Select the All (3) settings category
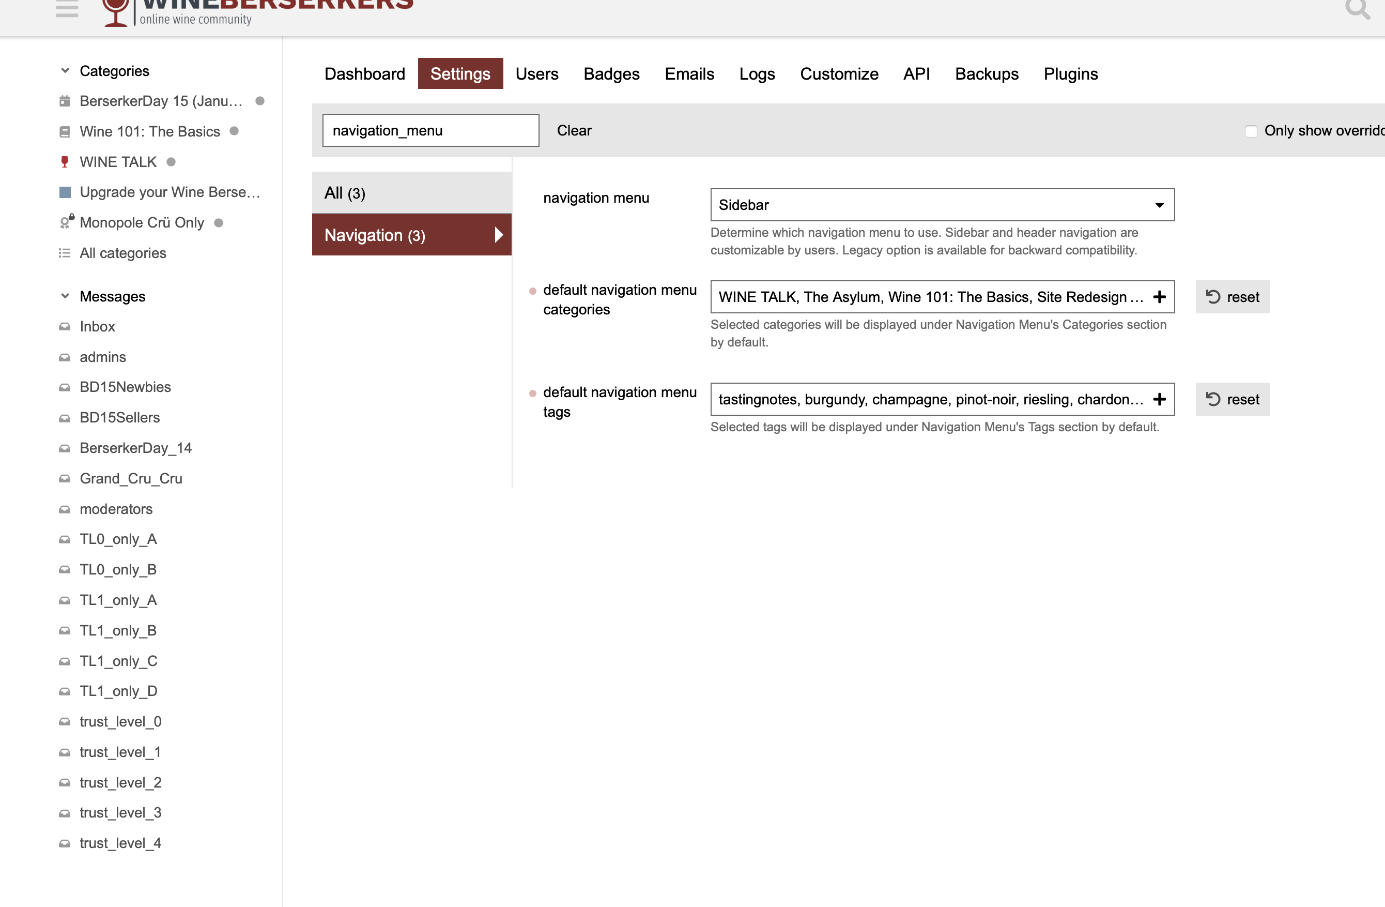 coord(412,193)
